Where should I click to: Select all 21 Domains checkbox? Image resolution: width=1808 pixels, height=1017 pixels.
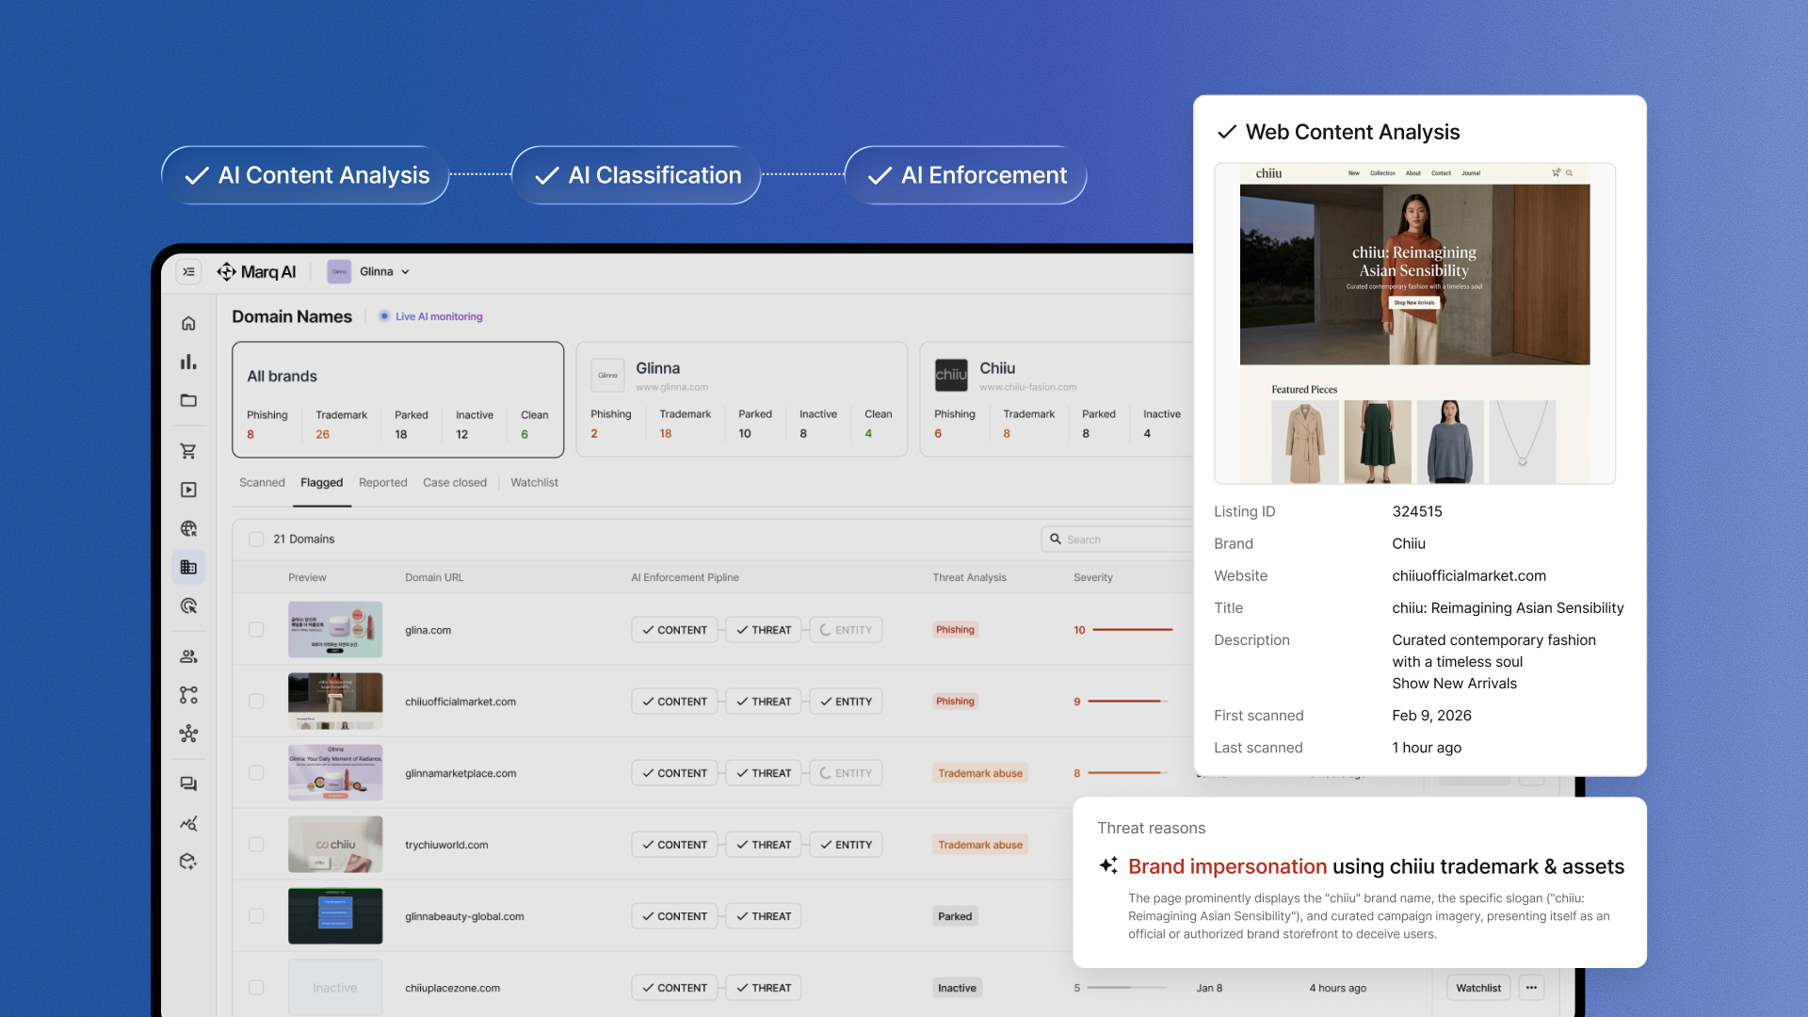256,540
